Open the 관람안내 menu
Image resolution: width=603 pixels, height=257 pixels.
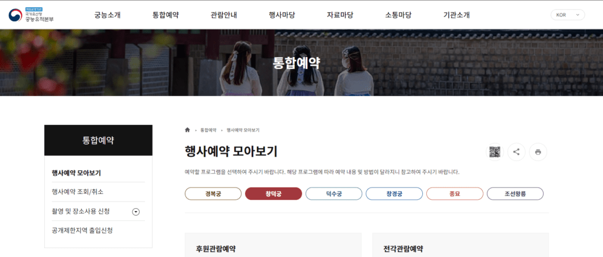224,15
